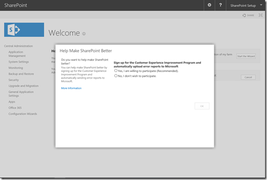The height and width of the screenshot is (180, 267).
Task: Click the OK button in dialog
Action: coord(202,106)
